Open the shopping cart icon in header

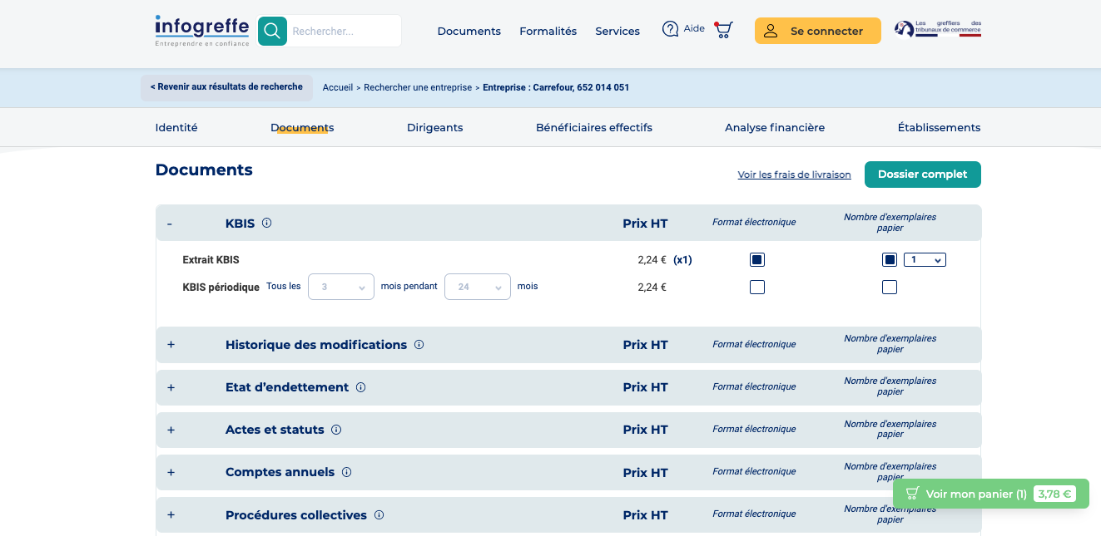[x=723, y=30]
